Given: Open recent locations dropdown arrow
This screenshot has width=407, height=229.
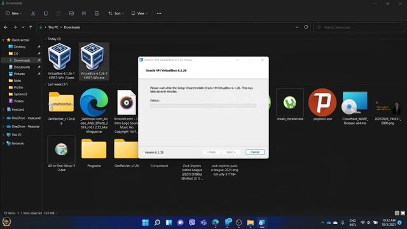Looking at the screenshot, I should (23, 27).
